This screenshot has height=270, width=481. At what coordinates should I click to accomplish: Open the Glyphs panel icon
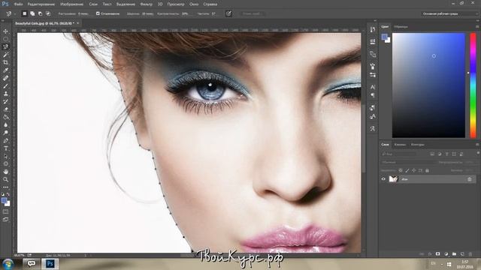373,129
